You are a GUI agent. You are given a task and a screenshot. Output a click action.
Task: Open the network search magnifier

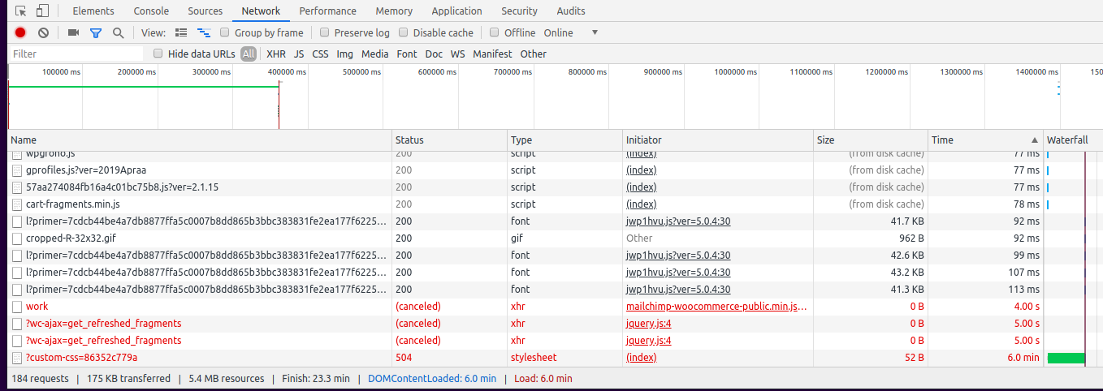pos(119,32)
